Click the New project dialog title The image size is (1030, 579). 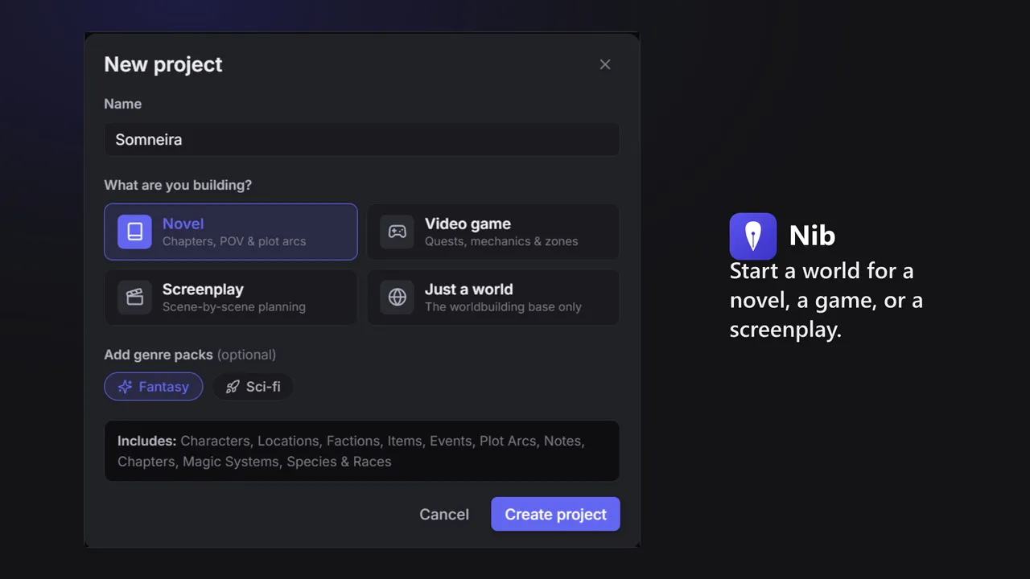point(163,64)
